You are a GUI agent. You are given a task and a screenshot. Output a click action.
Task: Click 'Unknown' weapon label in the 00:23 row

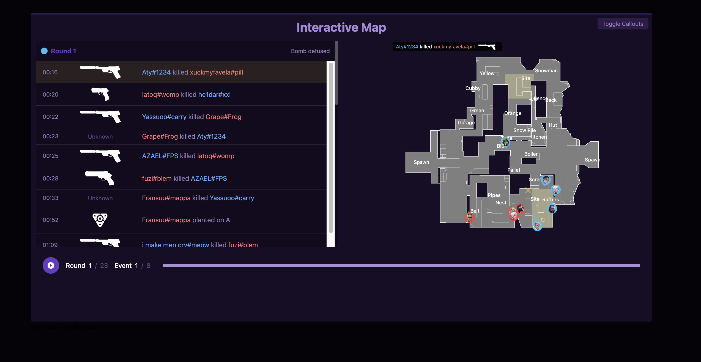click(x=100, y=136)
